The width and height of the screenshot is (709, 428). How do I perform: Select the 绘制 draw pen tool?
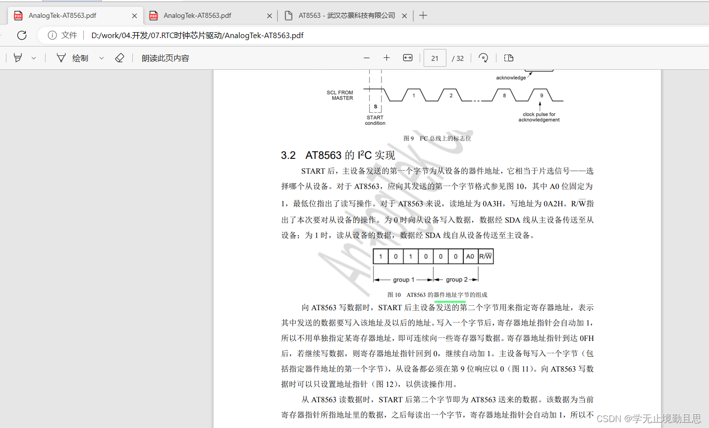[74, 58]
